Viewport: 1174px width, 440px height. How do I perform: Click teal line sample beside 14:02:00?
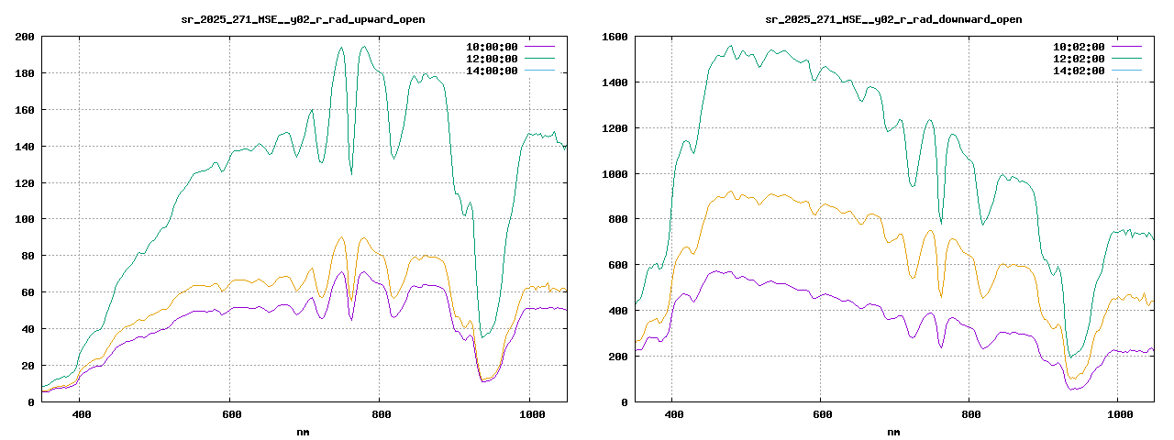(1126, 71)
